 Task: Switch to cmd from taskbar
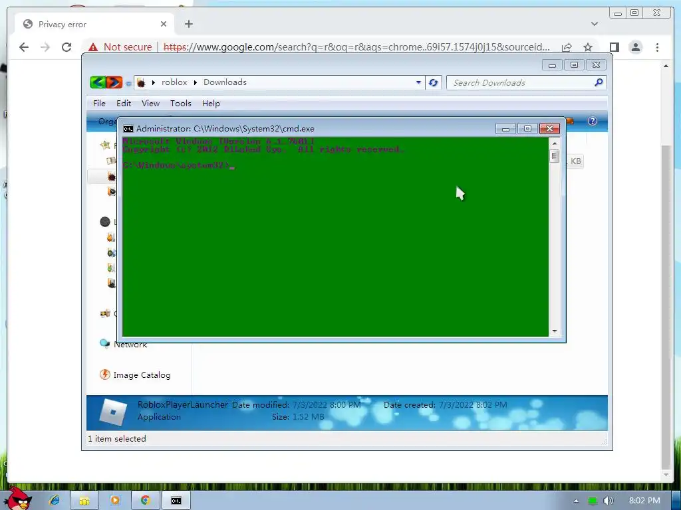pos(176,501)
